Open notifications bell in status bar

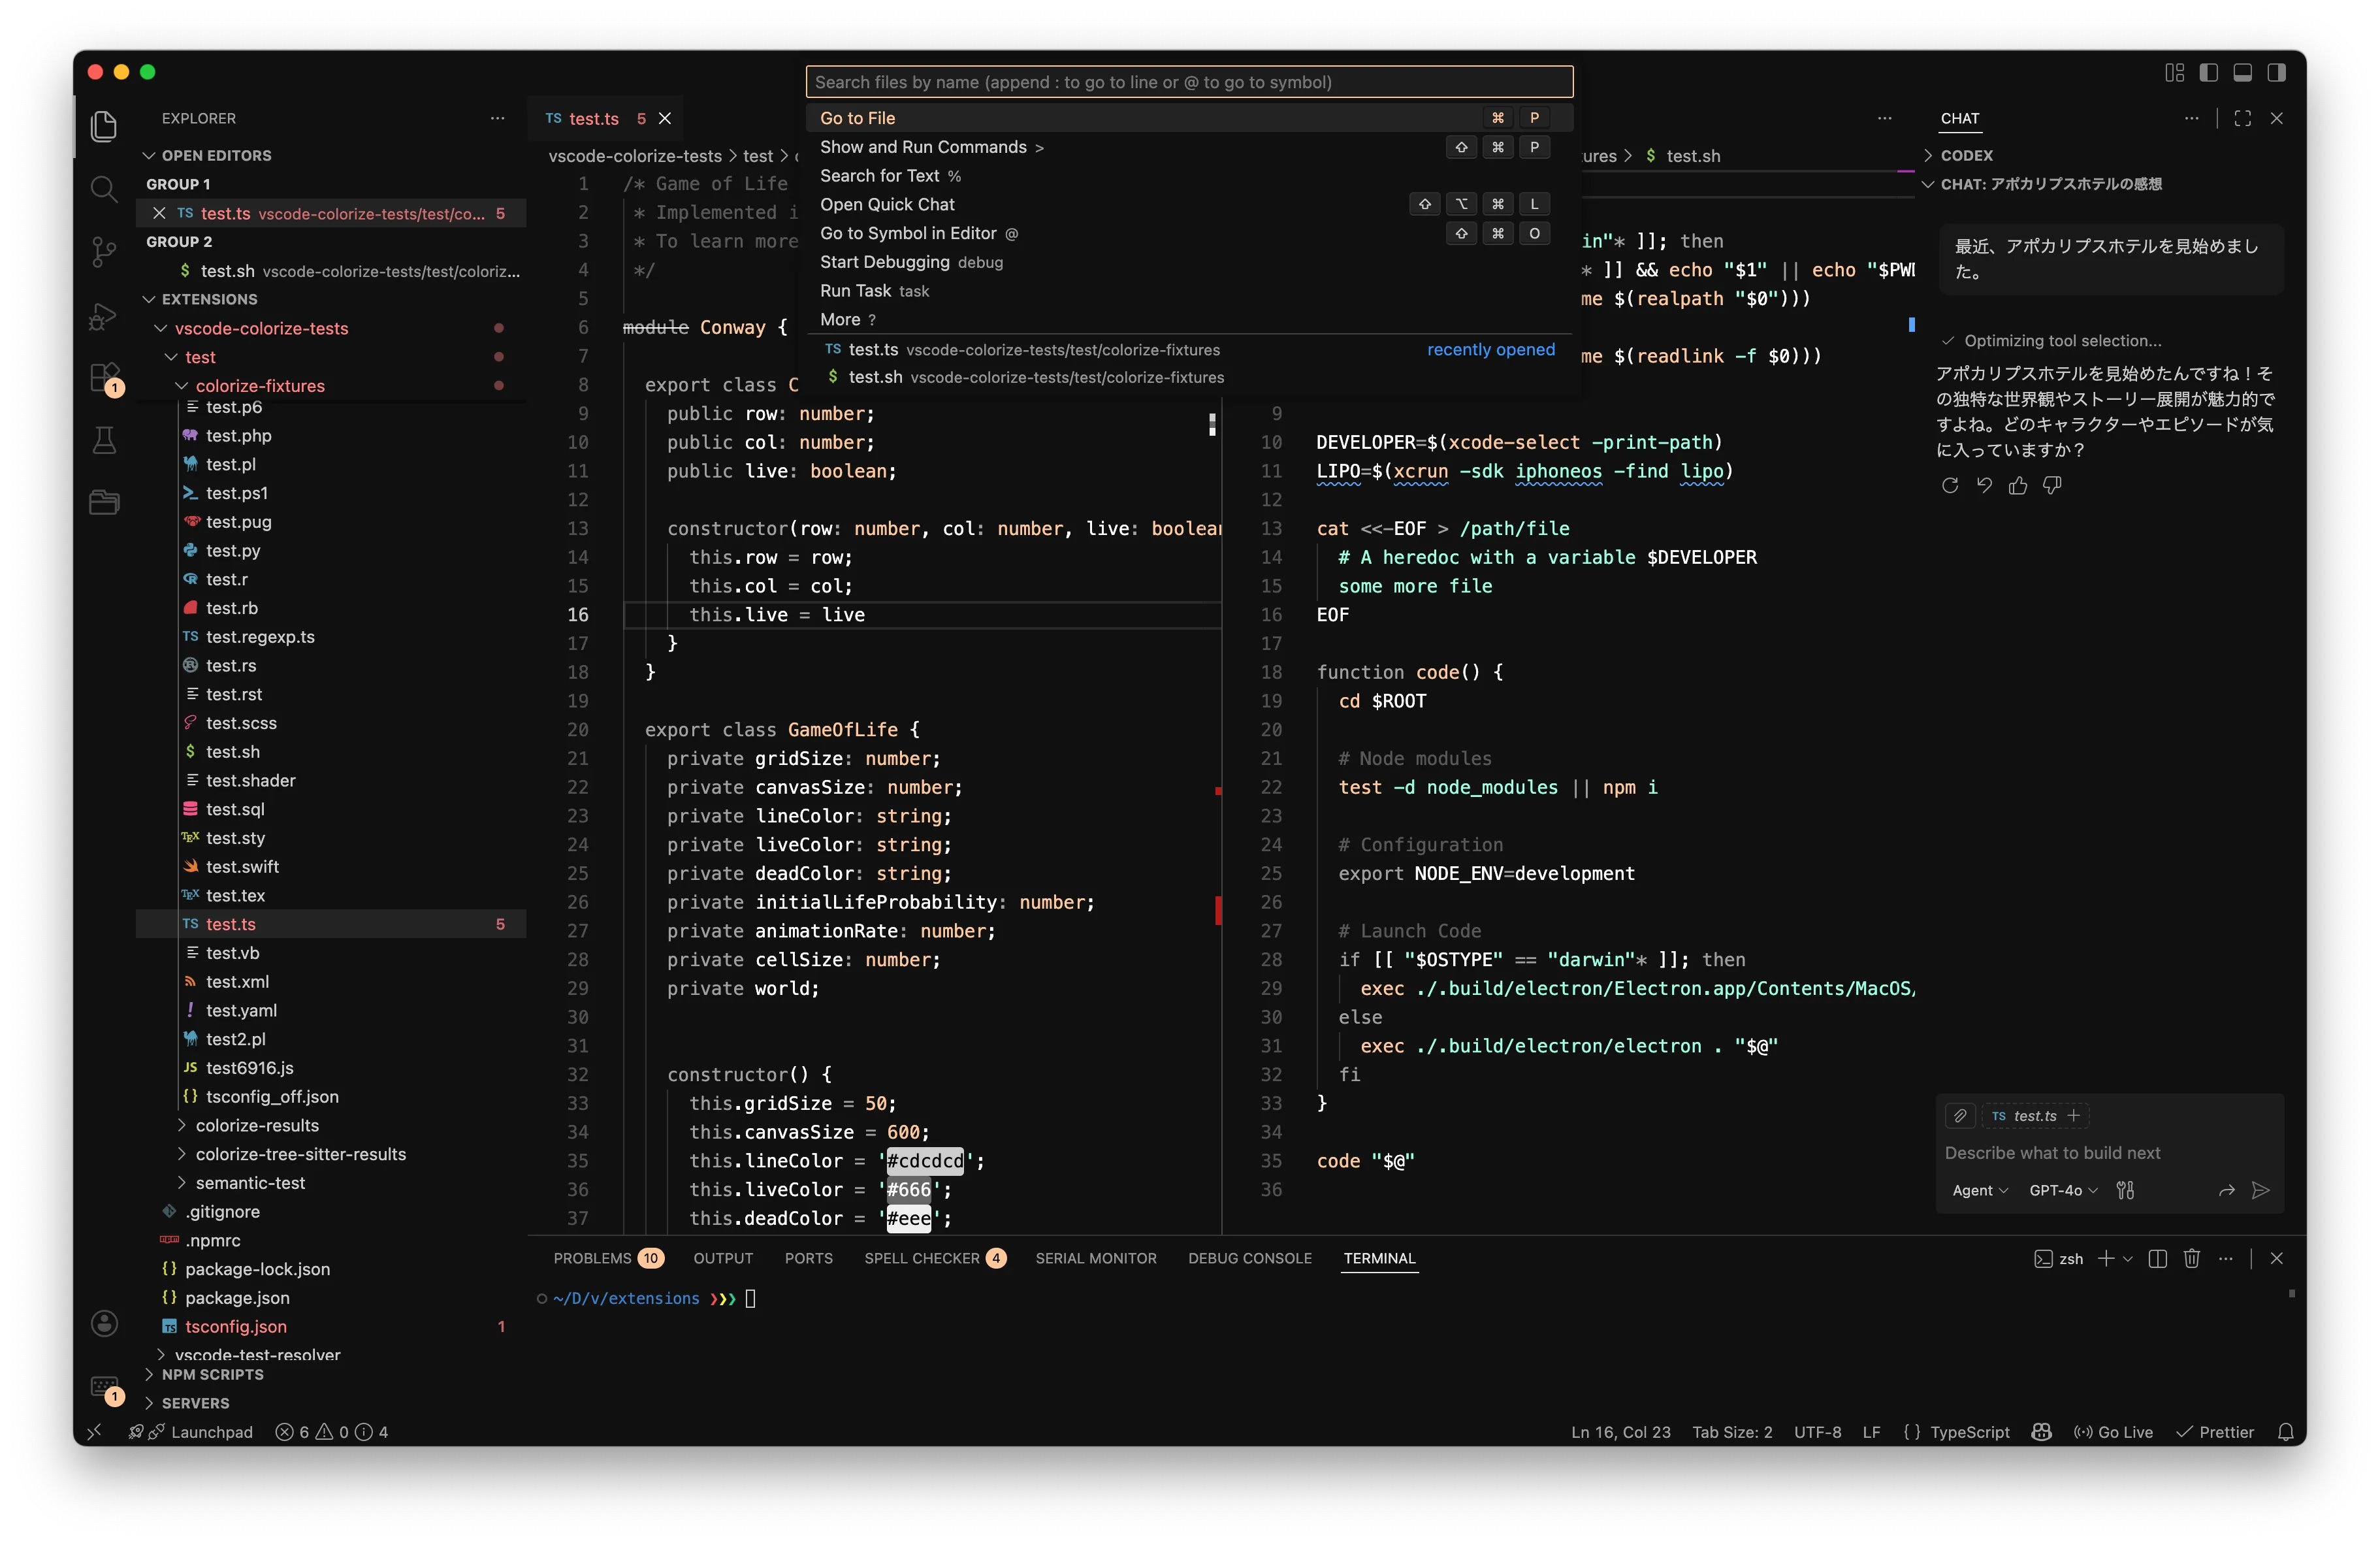coord(2285,1432)
